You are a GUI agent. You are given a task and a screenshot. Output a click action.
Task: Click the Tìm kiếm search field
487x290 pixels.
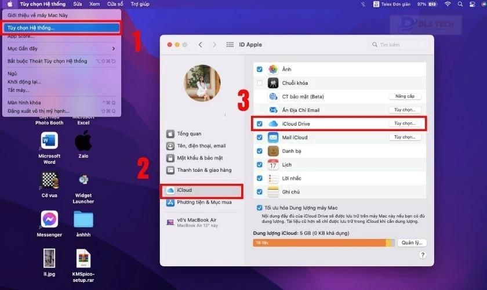pyautogui.click(x=399, y=45)
